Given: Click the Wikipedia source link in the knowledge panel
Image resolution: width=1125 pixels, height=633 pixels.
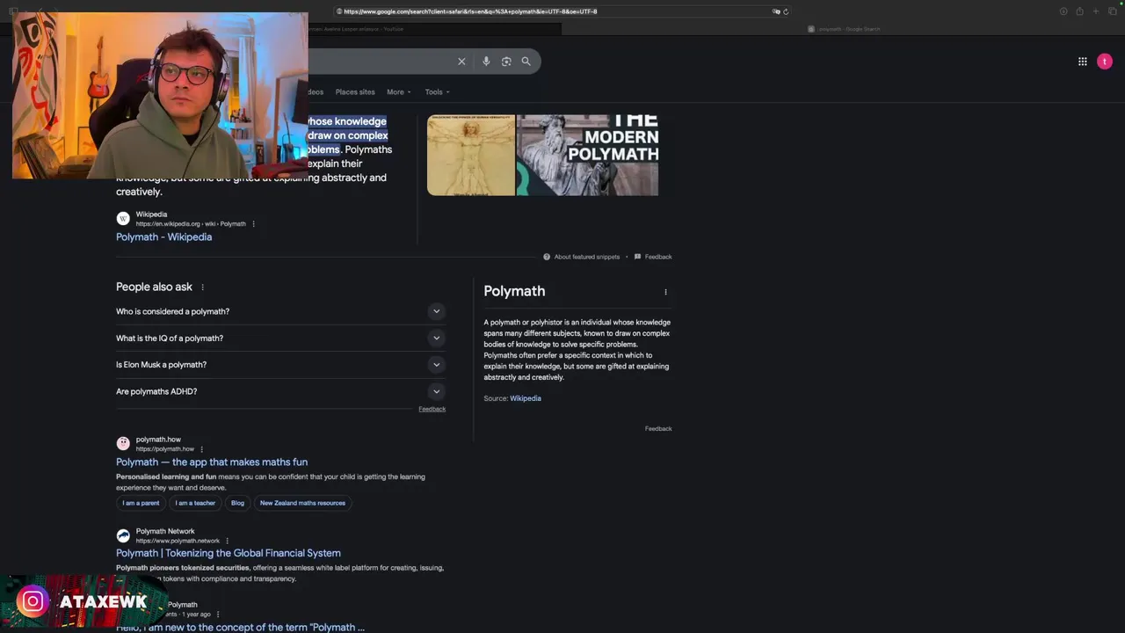Looking at the screenshot, I should (526, 398).
